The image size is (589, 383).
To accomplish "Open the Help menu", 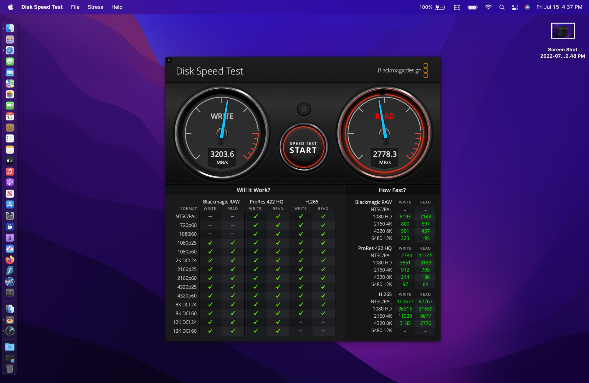I will click(x=117, y=7).
